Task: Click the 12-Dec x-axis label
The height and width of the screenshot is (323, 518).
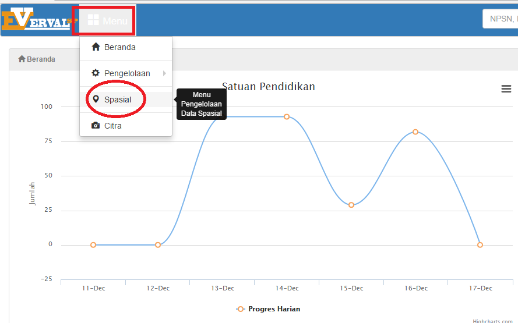Action: click(158, 288)
